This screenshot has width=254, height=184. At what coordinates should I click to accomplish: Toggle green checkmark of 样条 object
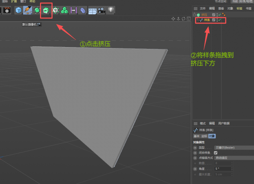coord(220,20)
